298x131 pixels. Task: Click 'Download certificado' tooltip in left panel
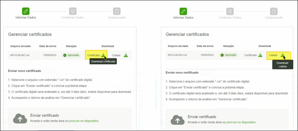coord(103,61)
